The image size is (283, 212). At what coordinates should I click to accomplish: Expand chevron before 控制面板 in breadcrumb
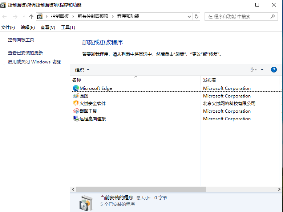[x=47, y=17]
